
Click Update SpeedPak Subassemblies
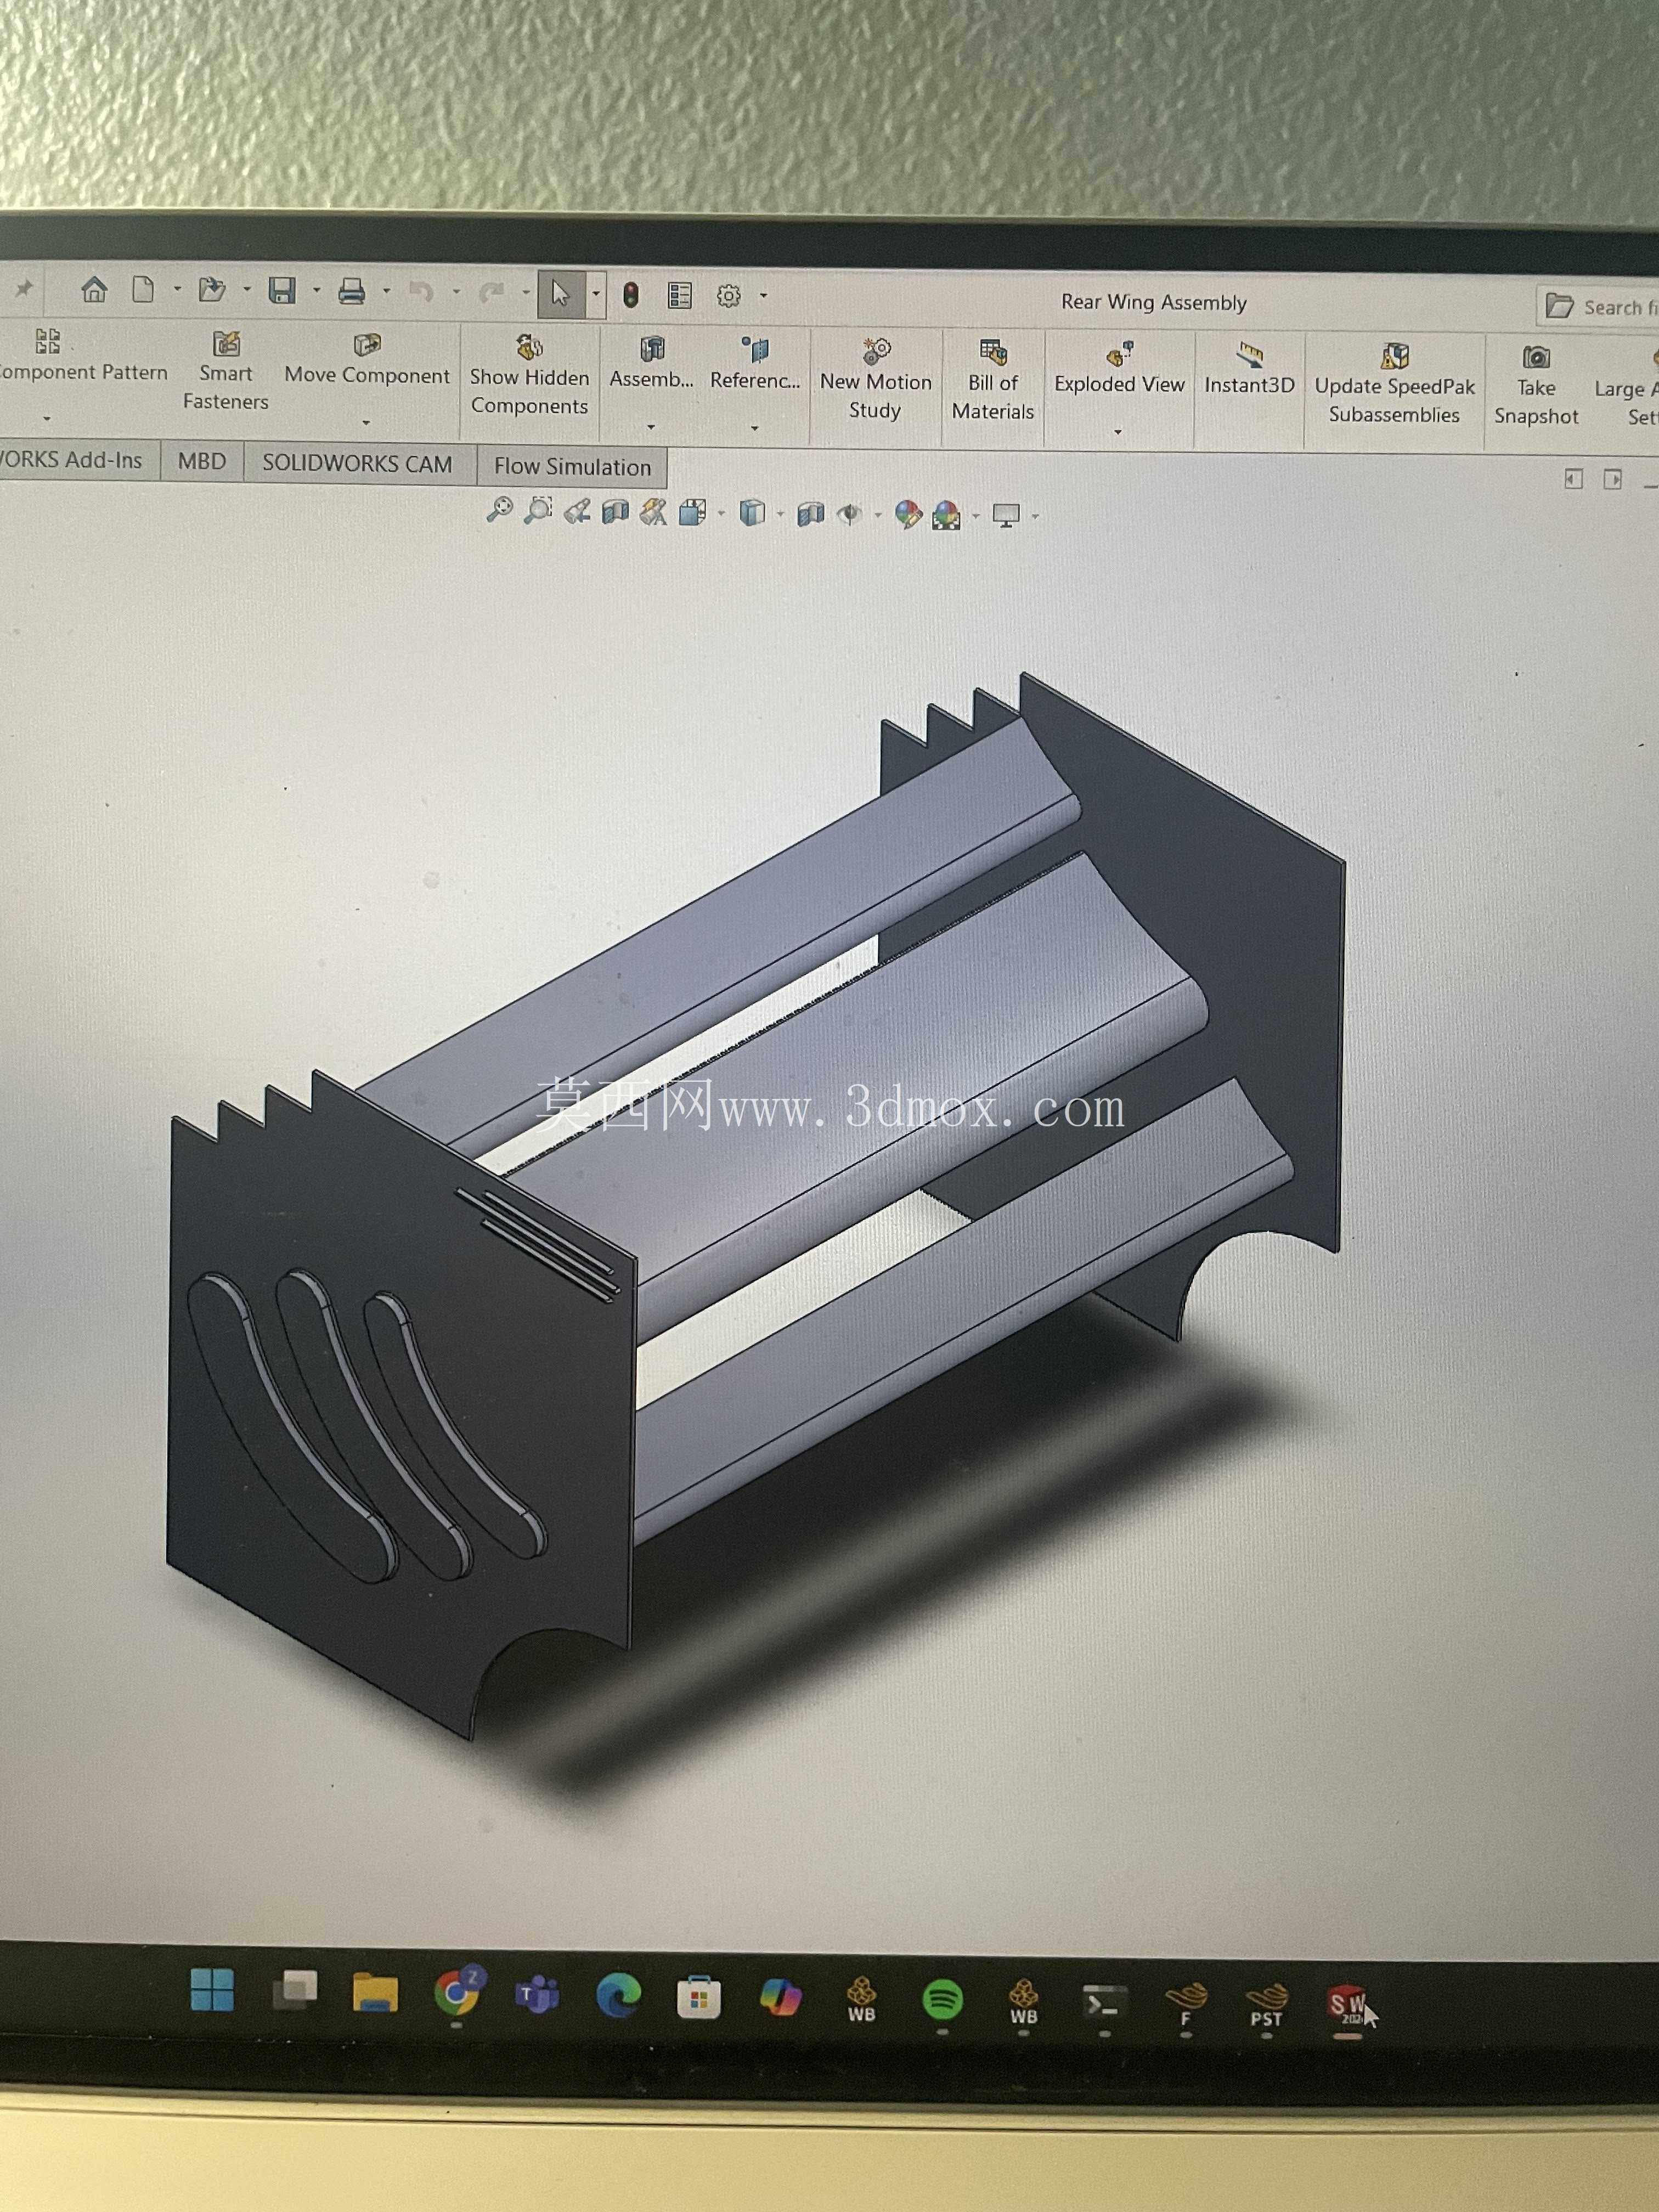point(1394,384)
